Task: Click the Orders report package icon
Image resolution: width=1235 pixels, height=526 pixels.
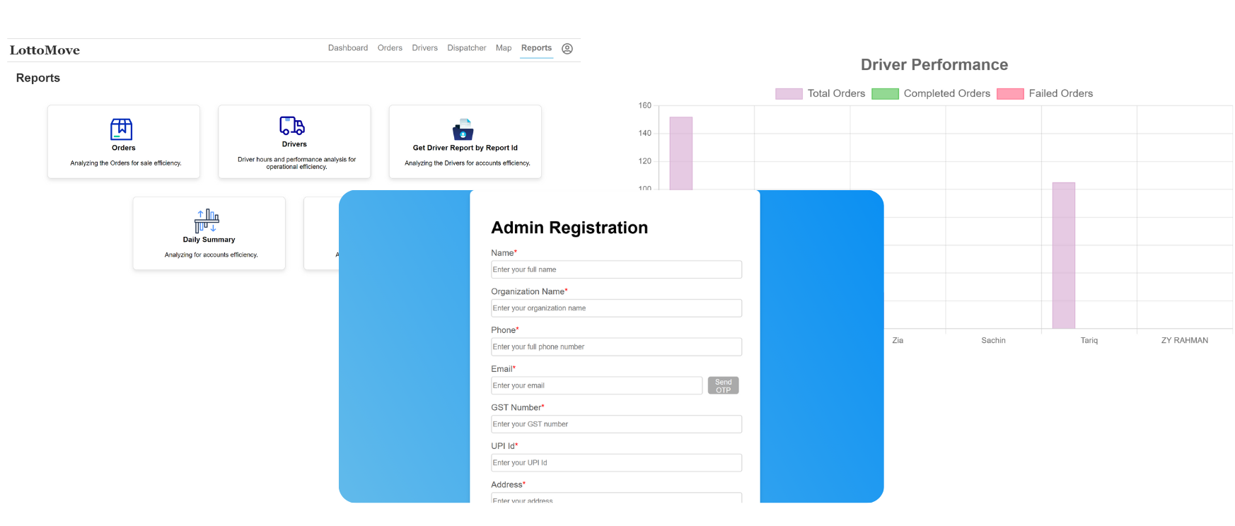Action: click(122, 129)
